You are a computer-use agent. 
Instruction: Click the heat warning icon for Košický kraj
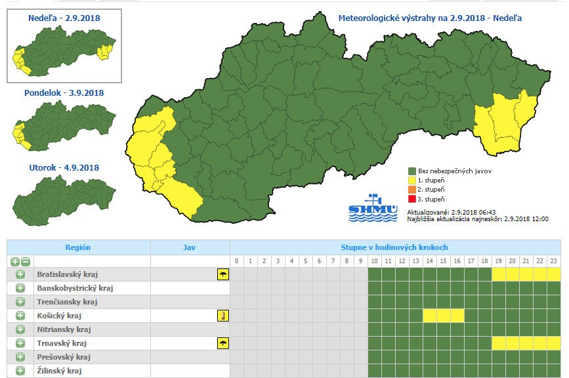point(222,316)
